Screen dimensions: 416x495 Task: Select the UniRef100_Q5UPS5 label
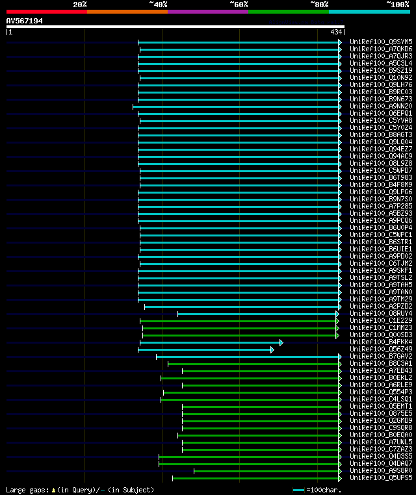[x=381, y=477]
